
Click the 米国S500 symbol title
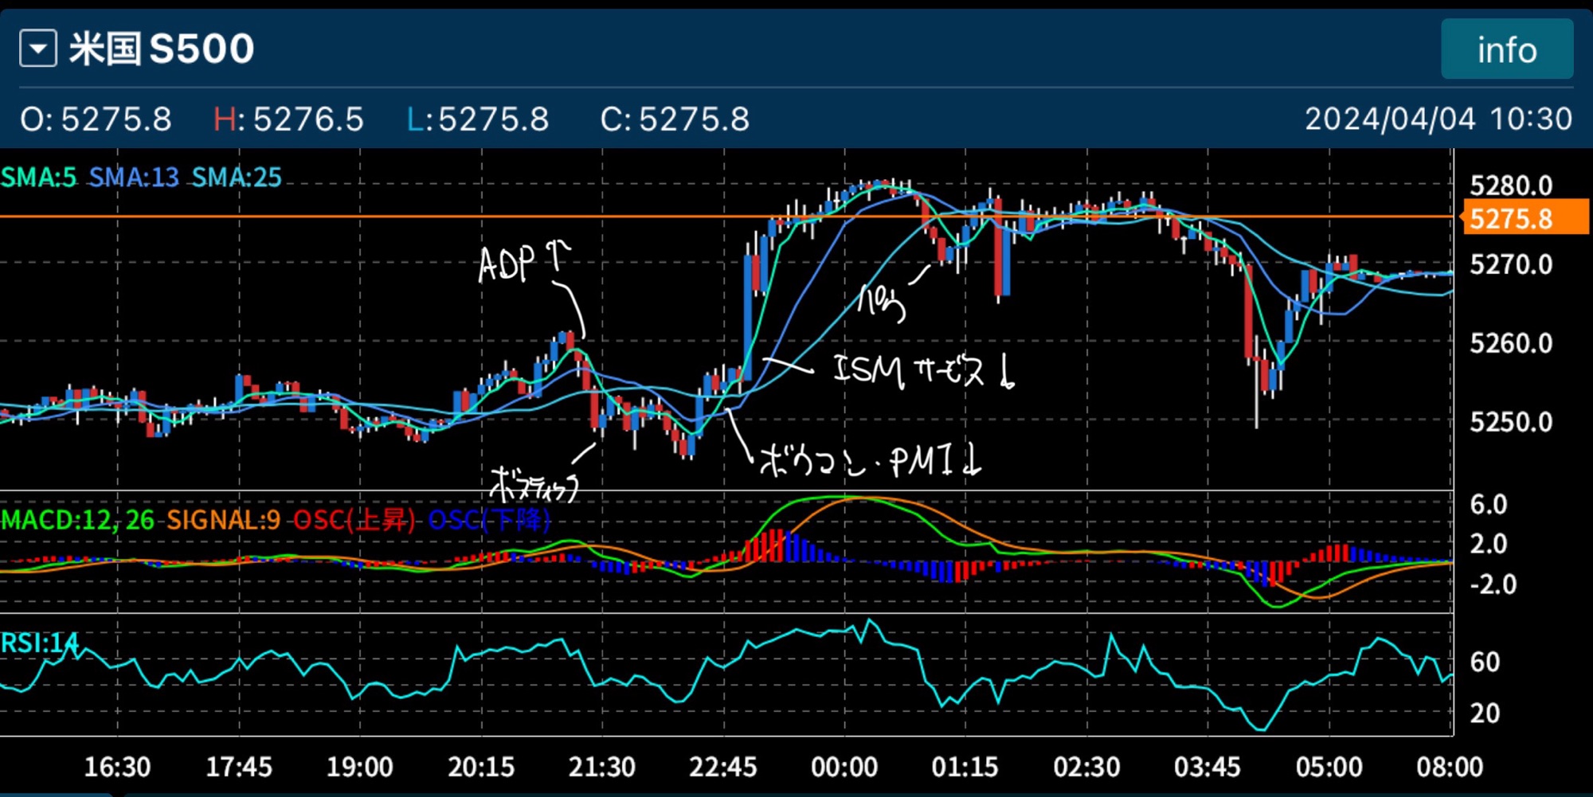[x=162, y=49]
